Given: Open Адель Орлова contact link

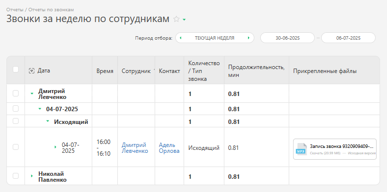Looking at the screenshot, I should (169, 148).
